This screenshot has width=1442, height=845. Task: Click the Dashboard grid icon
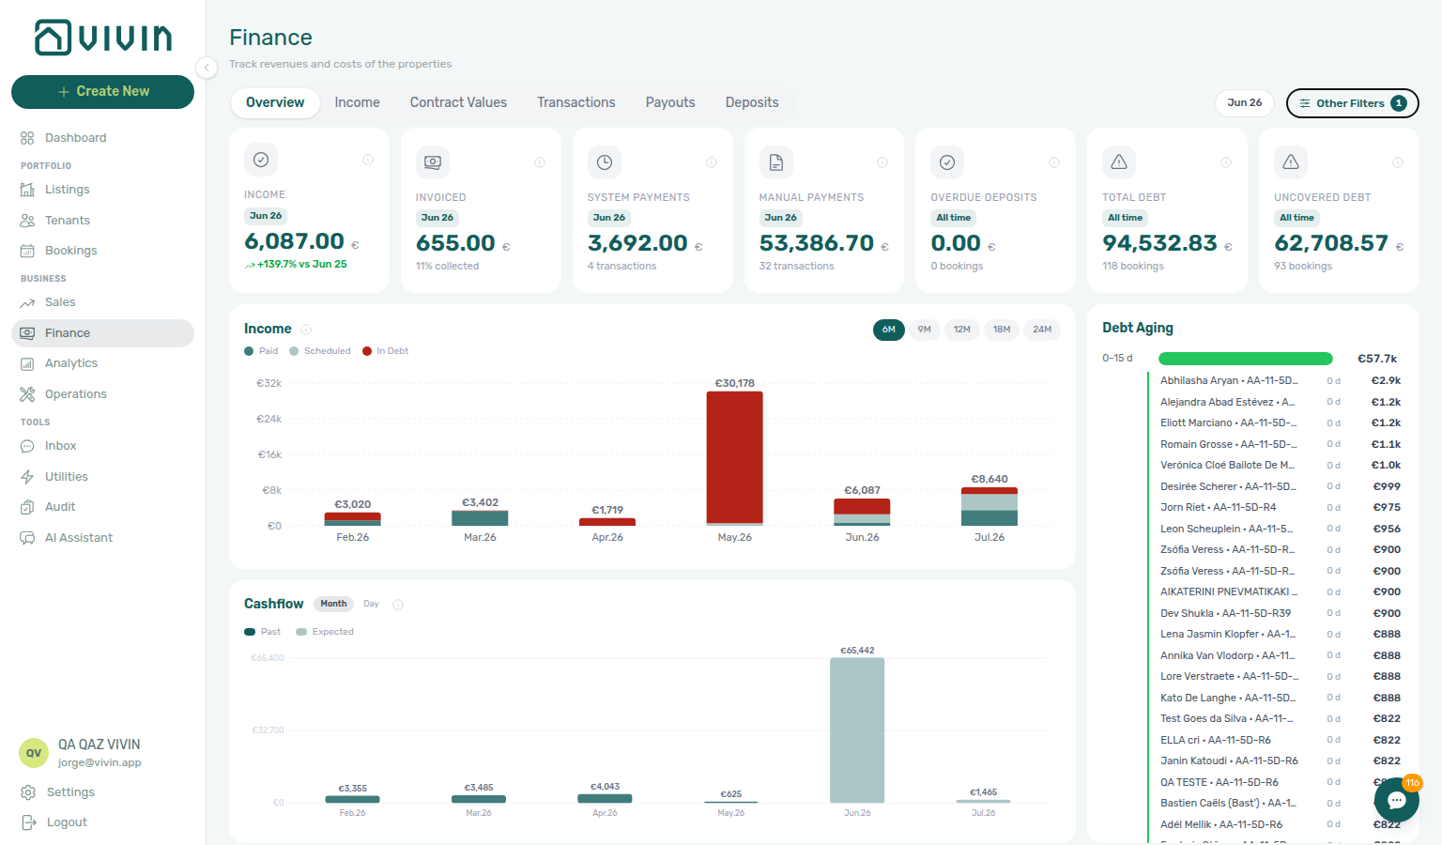(x=27, y=138)
